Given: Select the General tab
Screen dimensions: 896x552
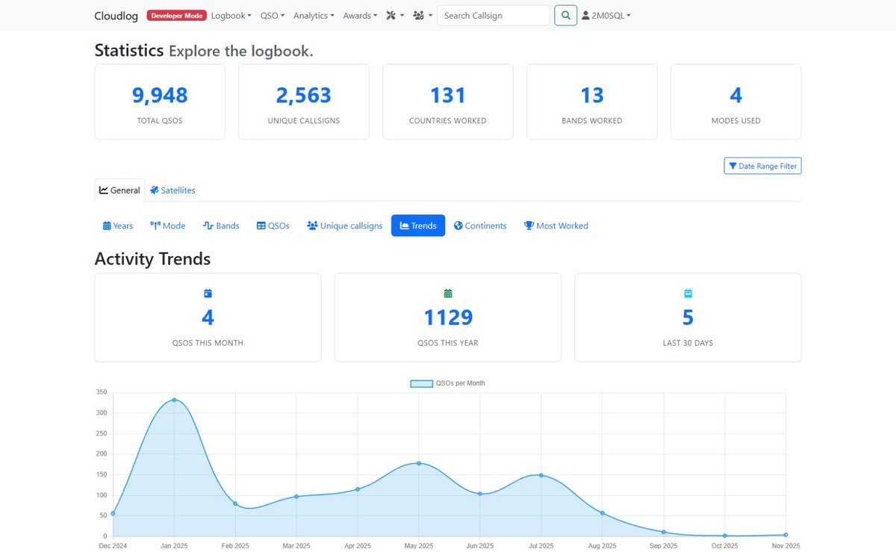Looking at the screenshot, I should (x=119, y=190).
